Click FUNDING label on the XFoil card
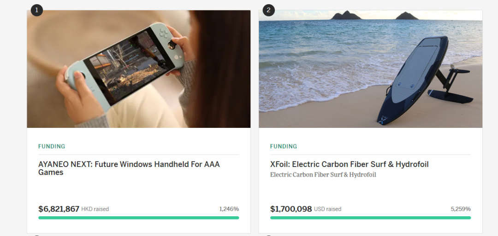This screenshot has height=236, width=498. coord(284,146)
